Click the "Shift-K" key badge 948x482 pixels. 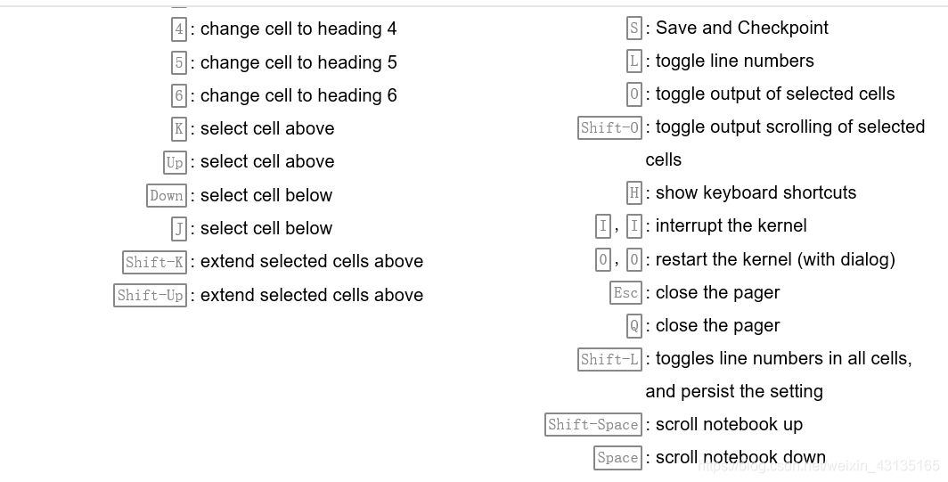tap(154, 262)
